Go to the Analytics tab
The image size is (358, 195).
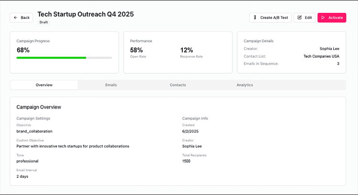[244, 85]
